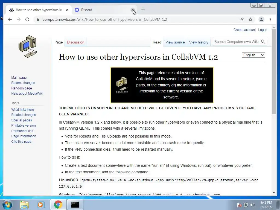
Task: Click the Create account link
Action: tap(244, 30)
